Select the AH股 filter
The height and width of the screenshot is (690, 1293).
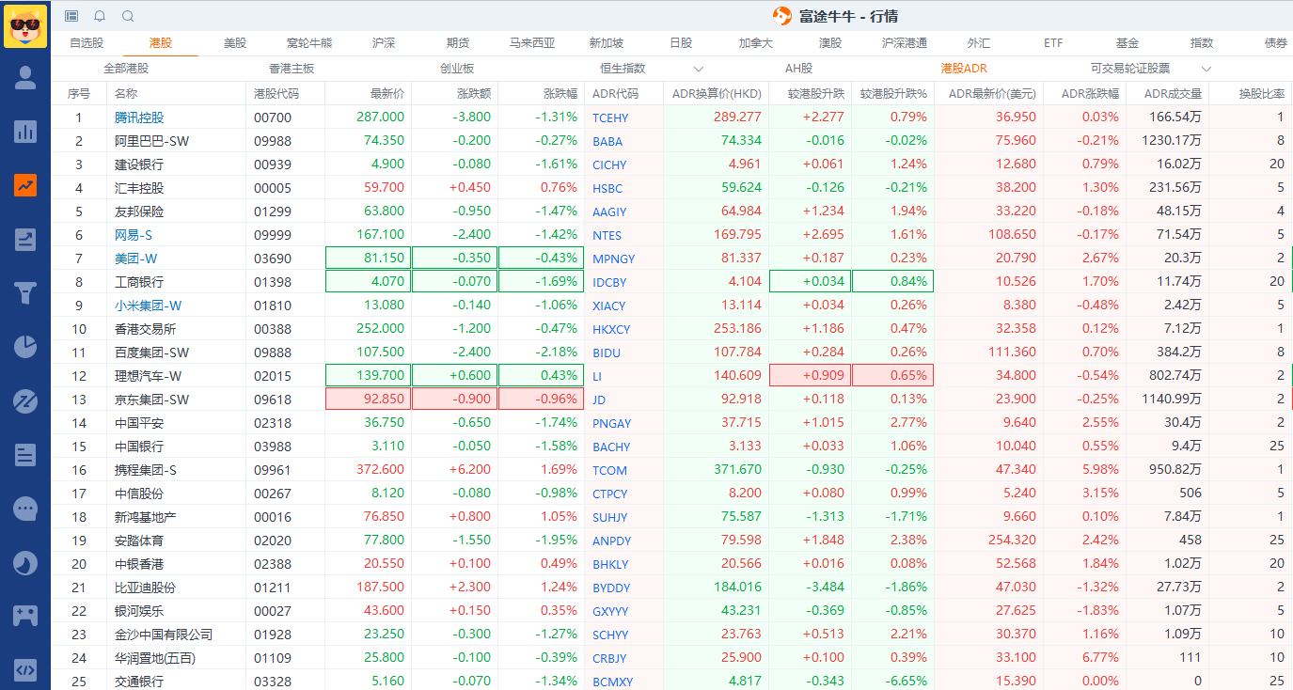(x=799, y=69)
